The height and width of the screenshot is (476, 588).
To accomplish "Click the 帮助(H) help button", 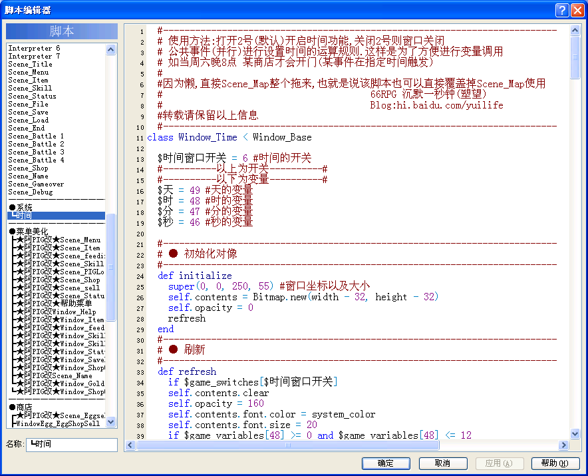I will click(555, 463).
